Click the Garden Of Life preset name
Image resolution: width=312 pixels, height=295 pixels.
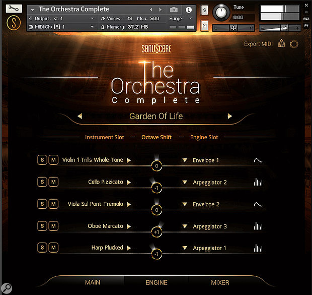pos(156,116)
